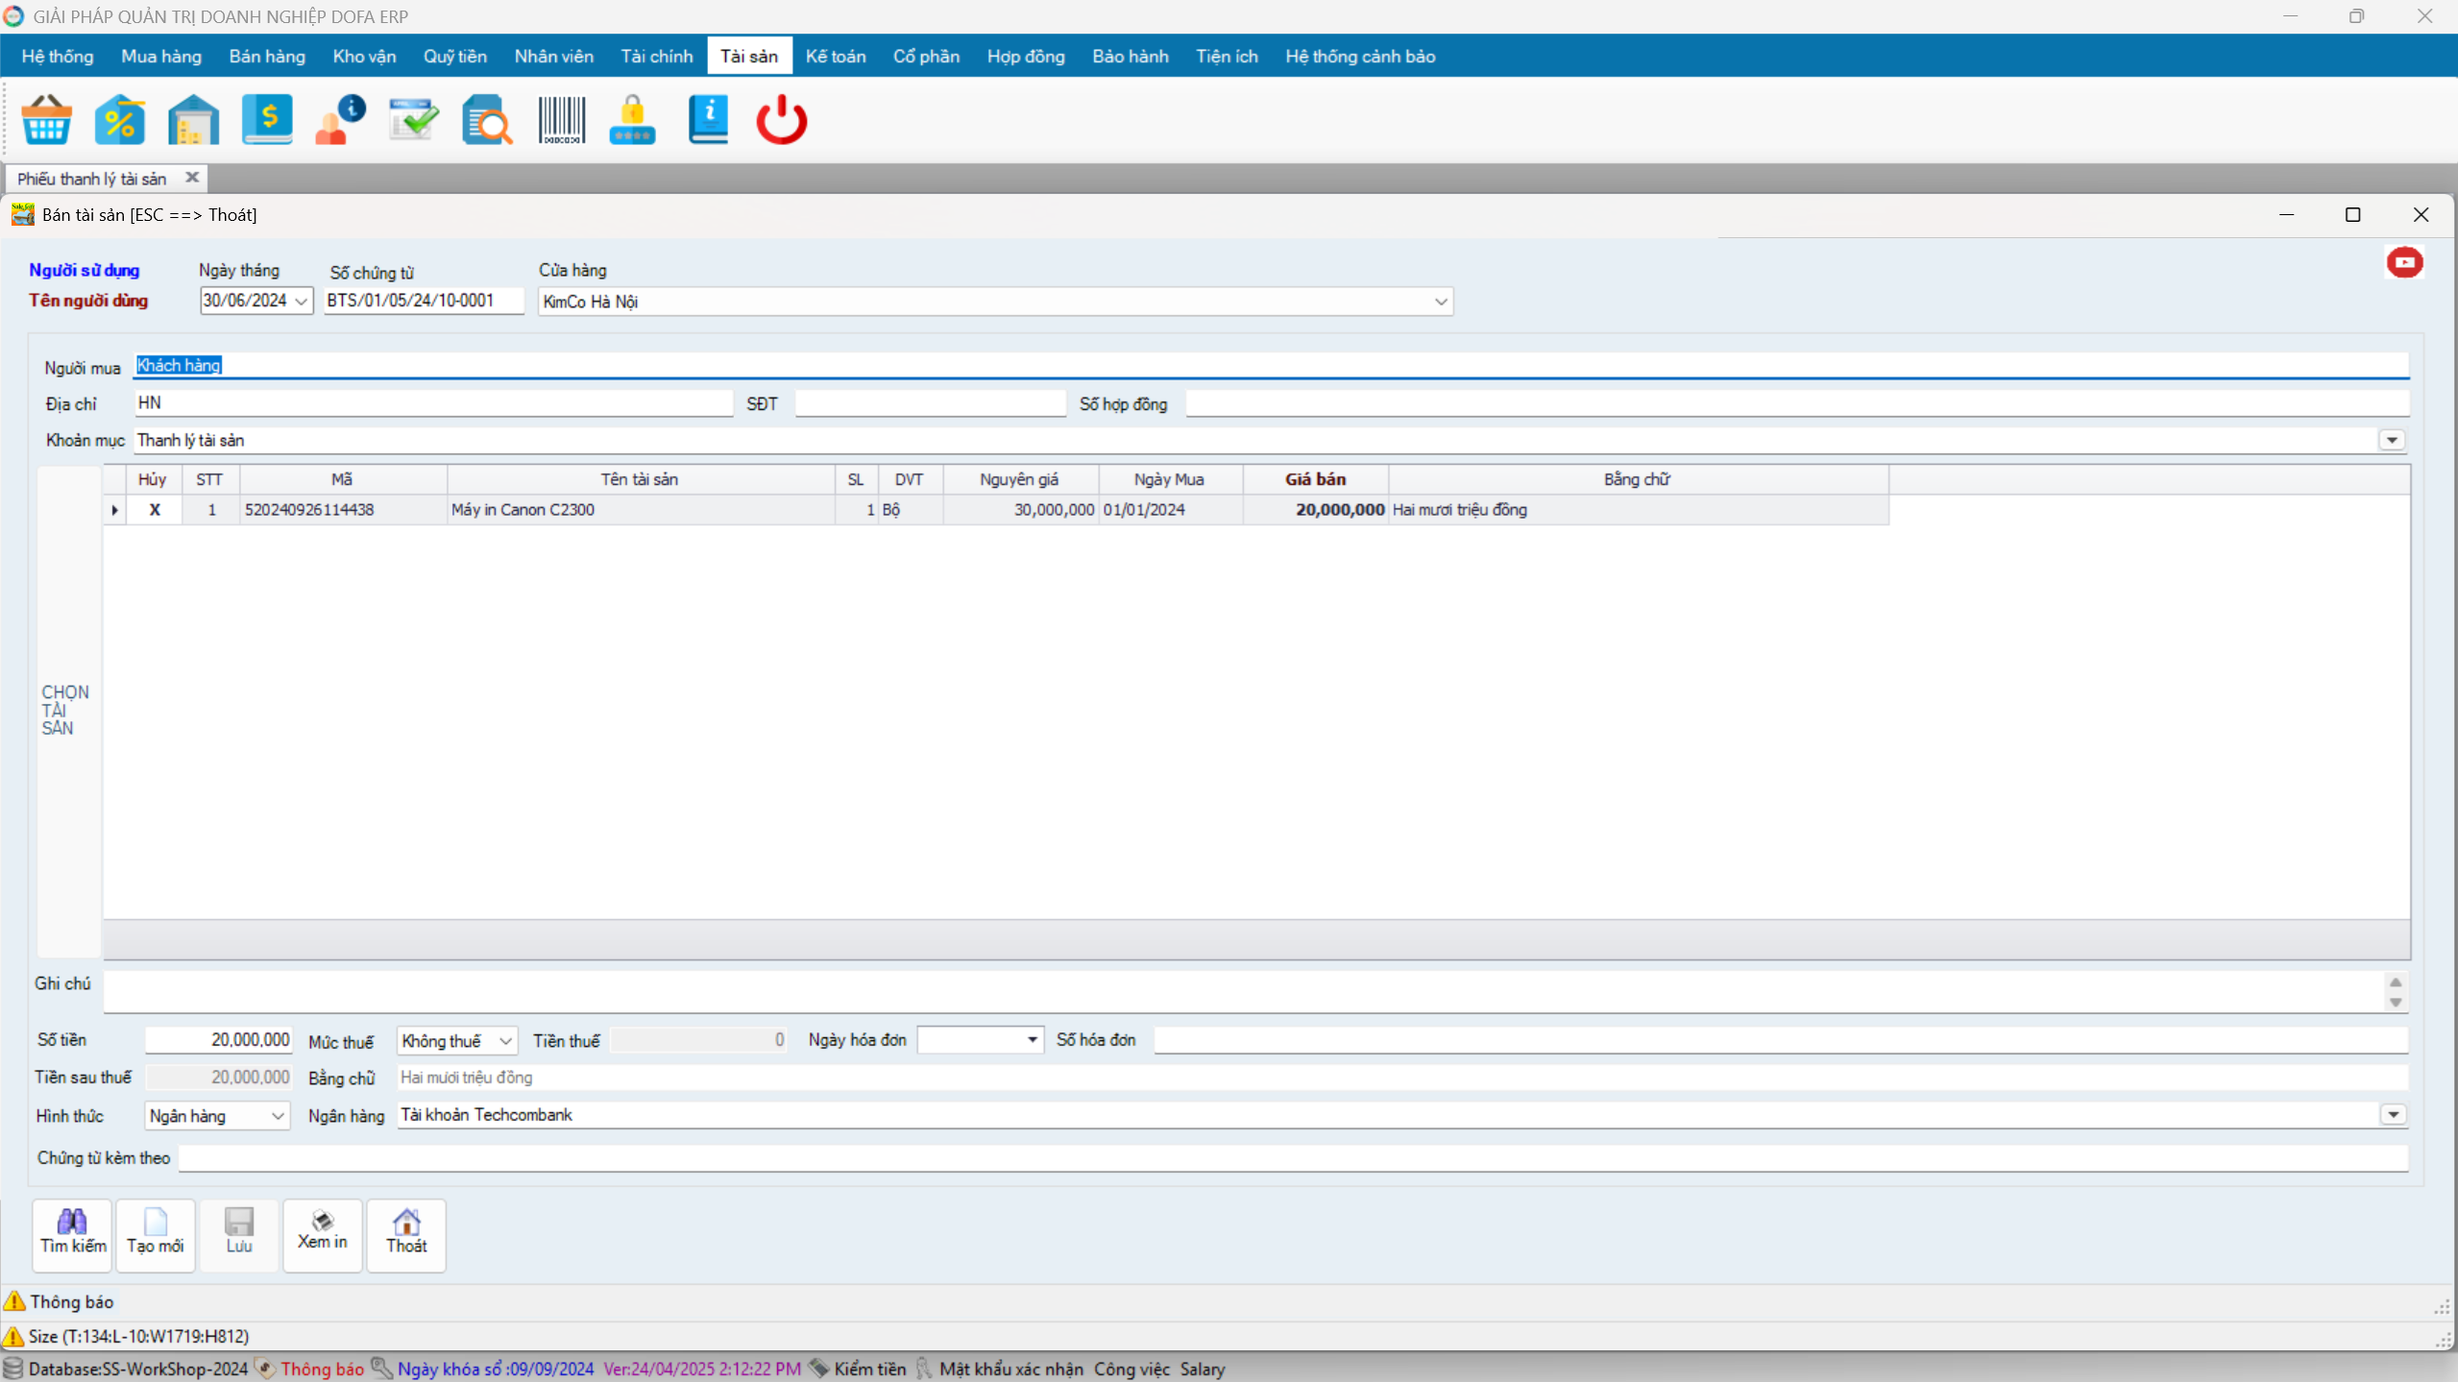Image resolution: width=2458 pixels, height=1382 pixels.
Task: Click Salary in the status bar
Action: pyautogui.click(x=1202, y=1369)
